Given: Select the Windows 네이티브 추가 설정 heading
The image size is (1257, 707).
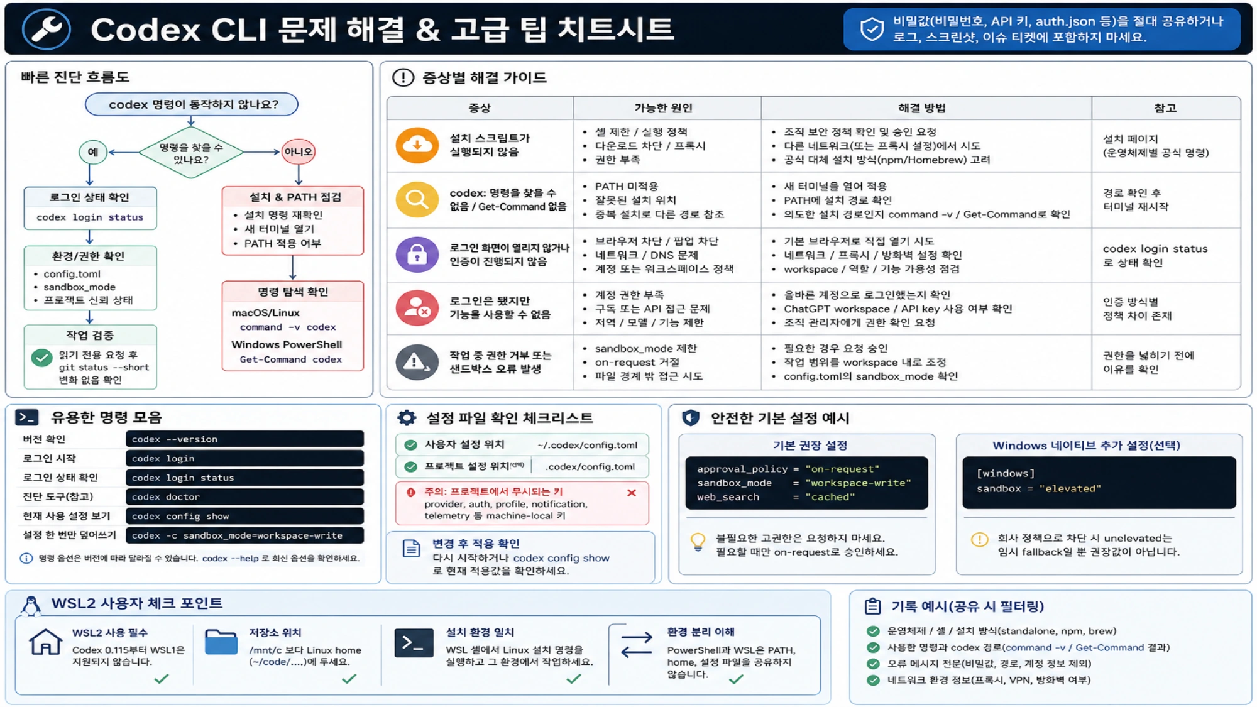Looking at the screenshot, I should [x=1086, y=446].
